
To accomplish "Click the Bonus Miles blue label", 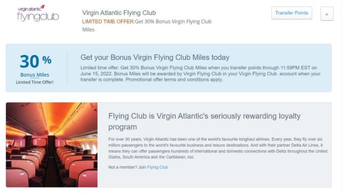I will 35,75.
